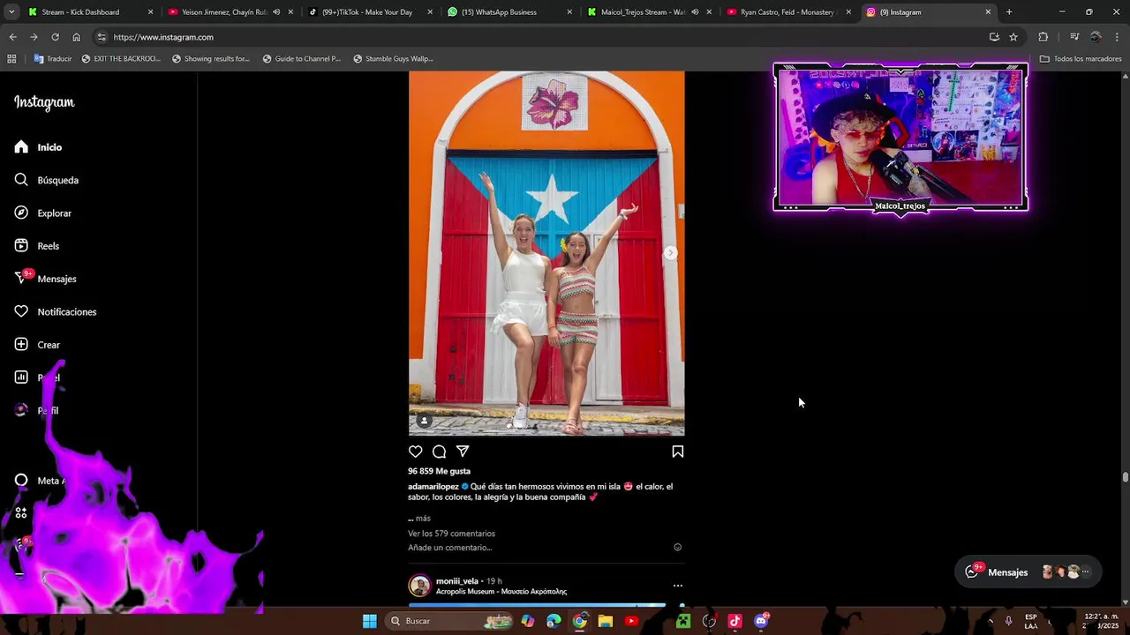The width and height of the screenshot is (1130, 635).
Task: Advance to next photo in carousel
Action: coord(670,253)
